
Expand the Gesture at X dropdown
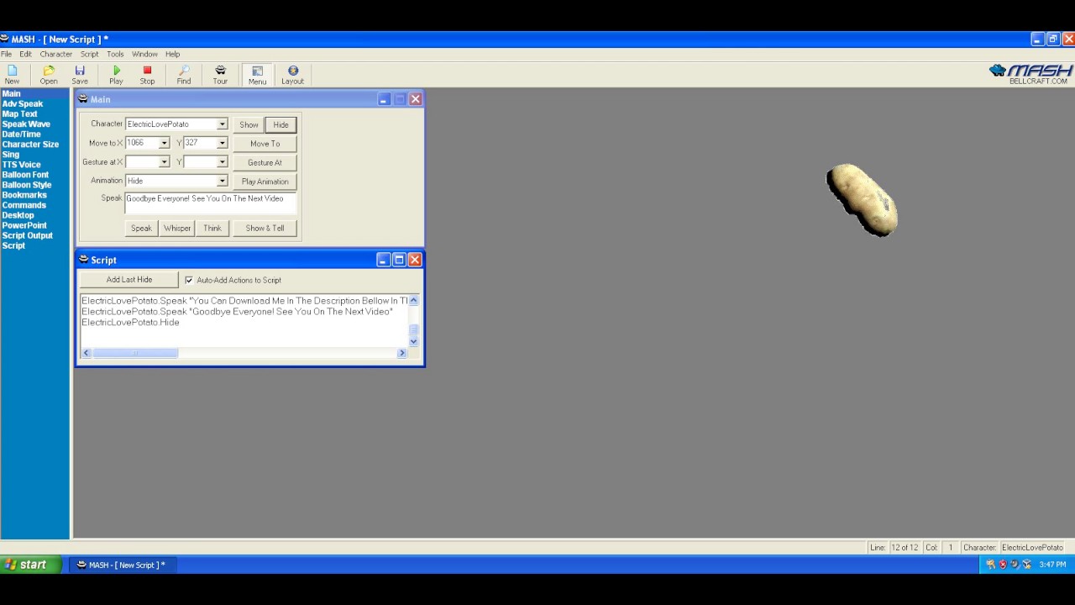click(x=164, y=162)
